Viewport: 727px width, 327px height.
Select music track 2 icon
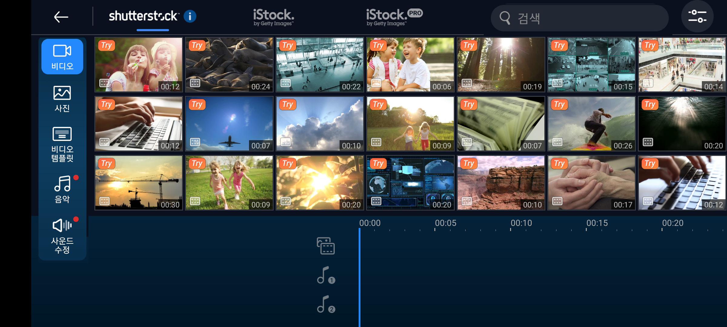(x=326, y=304)
